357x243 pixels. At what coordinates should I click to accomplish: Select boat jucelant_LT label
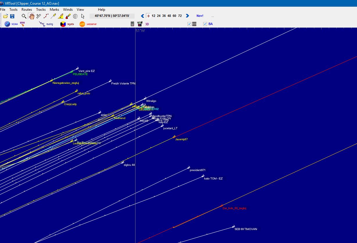point(170,128)
